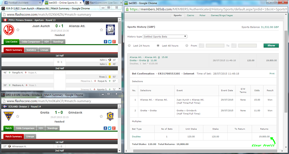The height and width of the screenshot is (154, 289).
Task: Open the Games/Bingo/Vegas tab
Action: point(222,15)
